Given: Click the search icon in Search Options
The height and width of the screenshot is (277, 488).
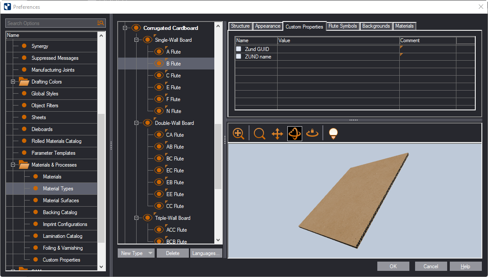Looking at the screenshot, I should [x=101, y=23].
